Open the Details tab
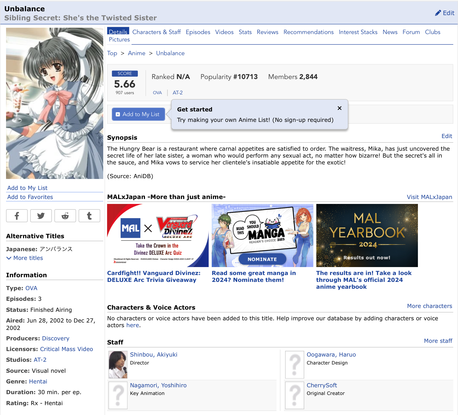458x415 pixels. pos(118,32)
